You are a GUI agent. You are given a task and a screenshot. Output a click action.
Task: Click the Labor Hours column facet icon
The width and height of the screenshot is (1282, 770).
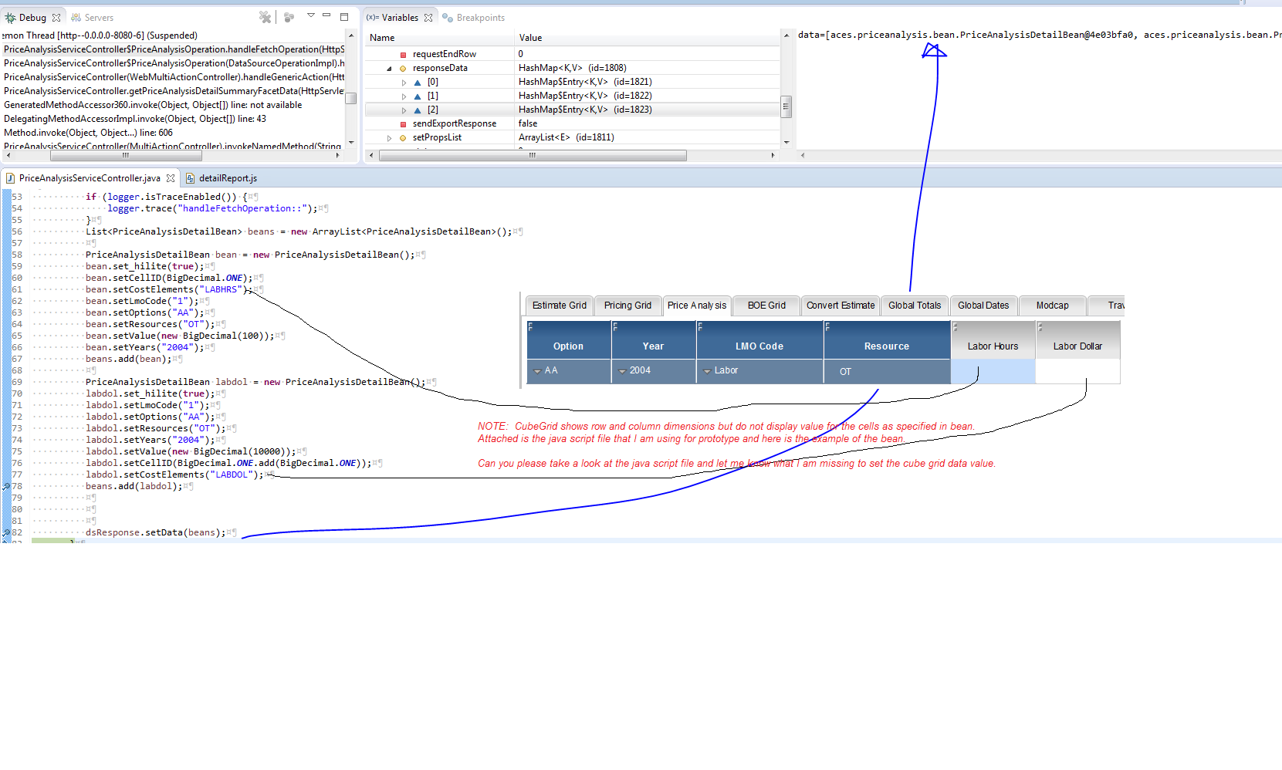pos(956,327)
